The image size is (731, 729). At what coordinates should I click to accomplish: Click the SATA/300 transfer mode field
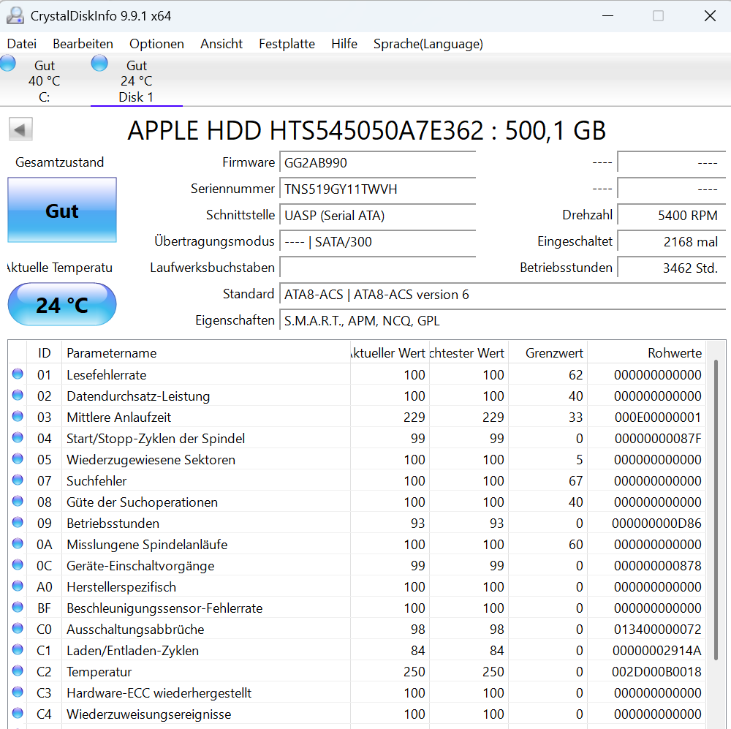pyautogui.click(x=378, y=241)
